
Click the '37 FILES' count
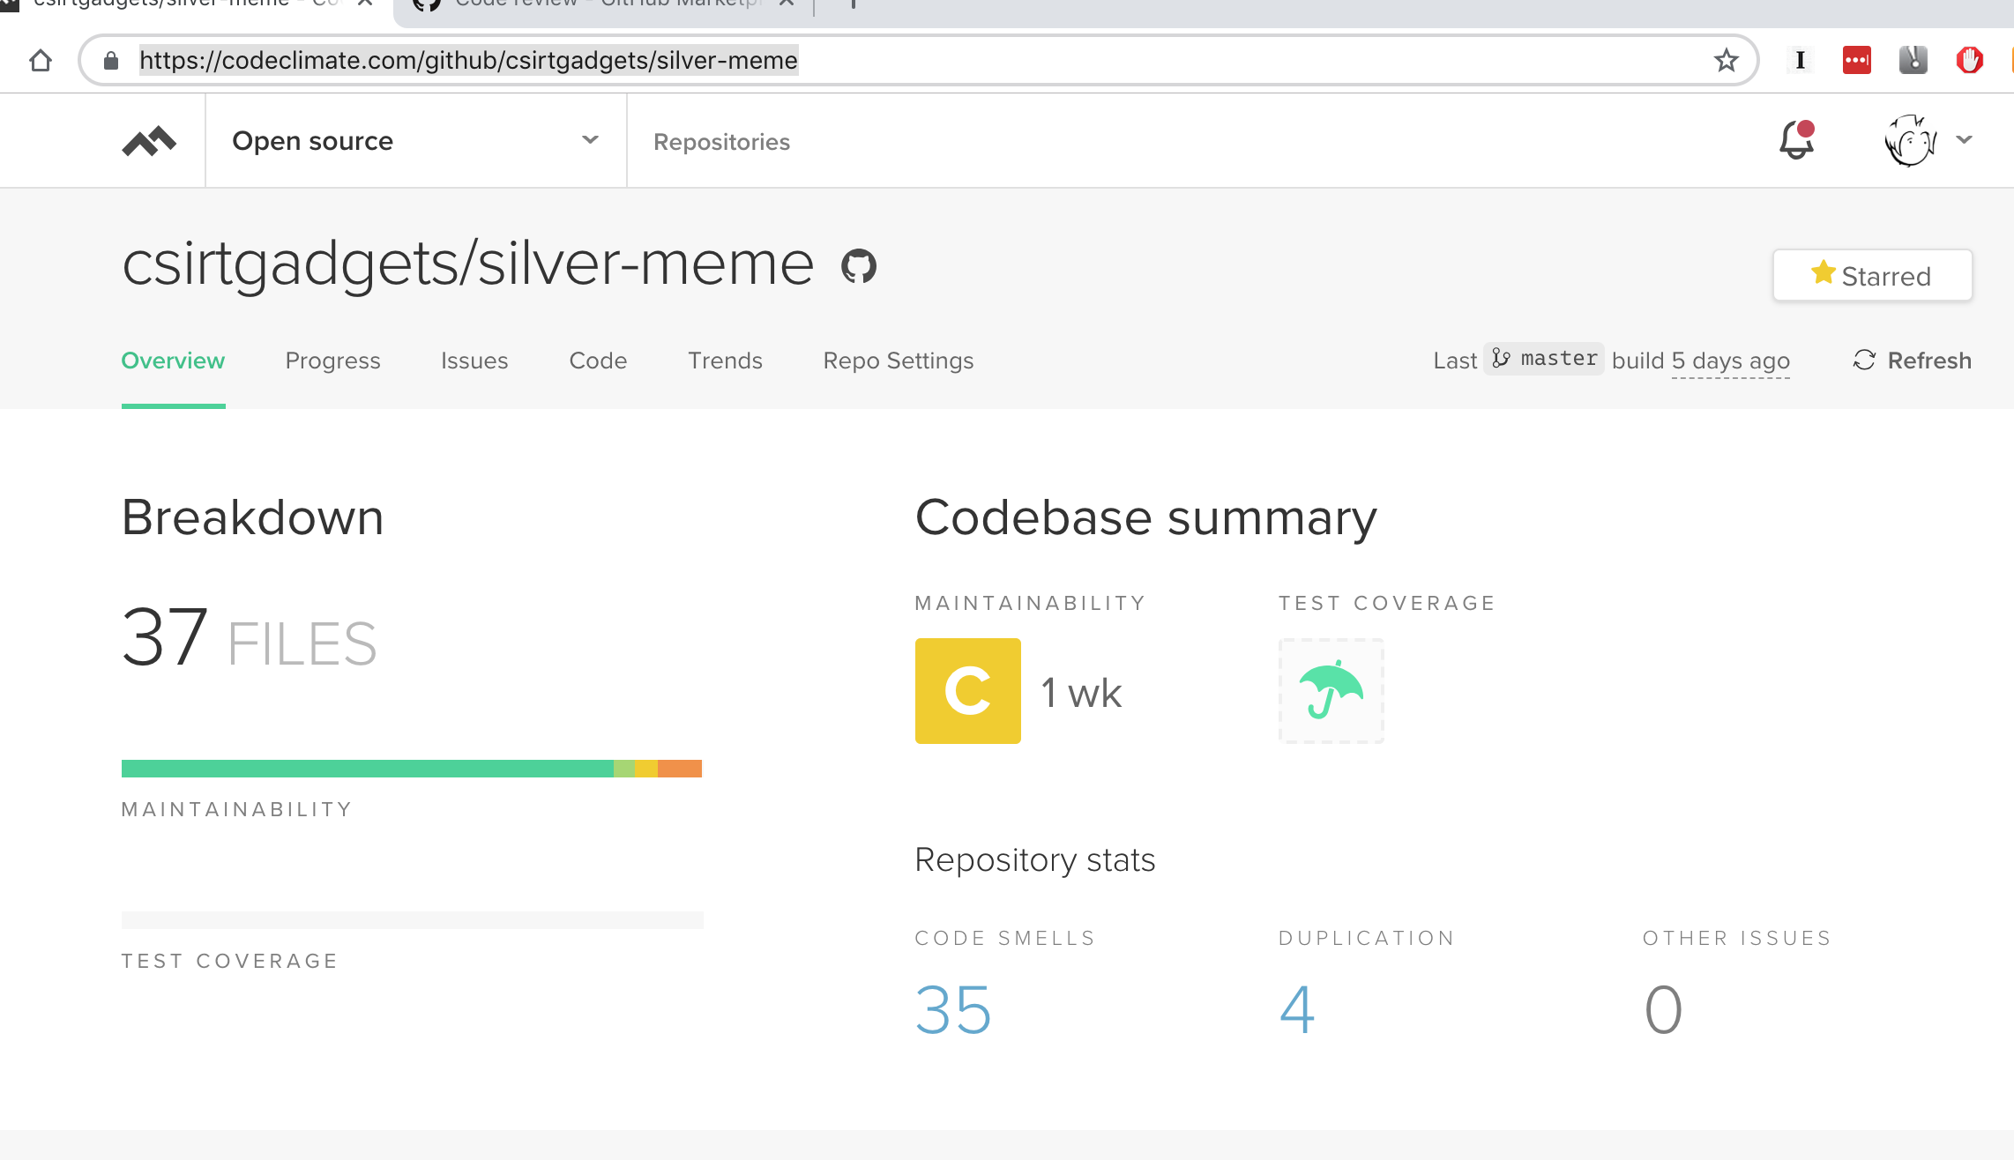tap(249, 638)
